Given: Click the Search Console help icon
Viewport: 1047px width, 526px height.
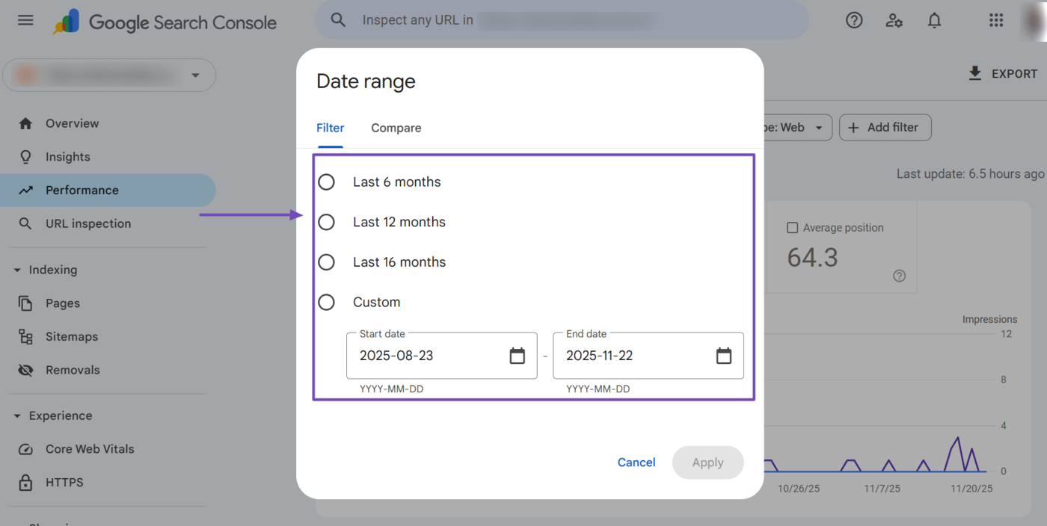Looking at the screenshot, I should click(854, 20).
